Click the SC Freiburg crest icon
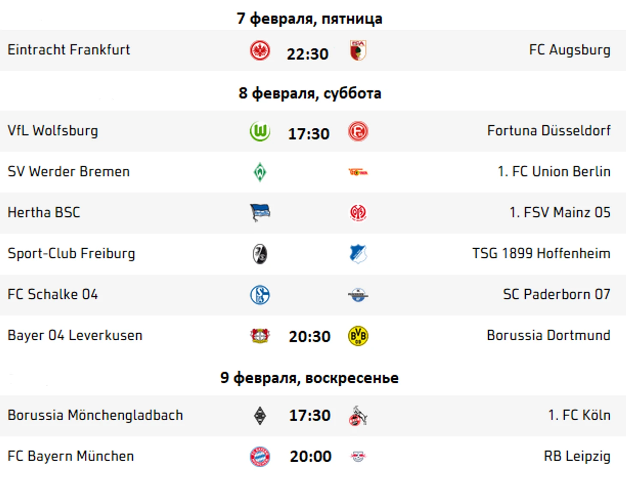 [260, 254]
